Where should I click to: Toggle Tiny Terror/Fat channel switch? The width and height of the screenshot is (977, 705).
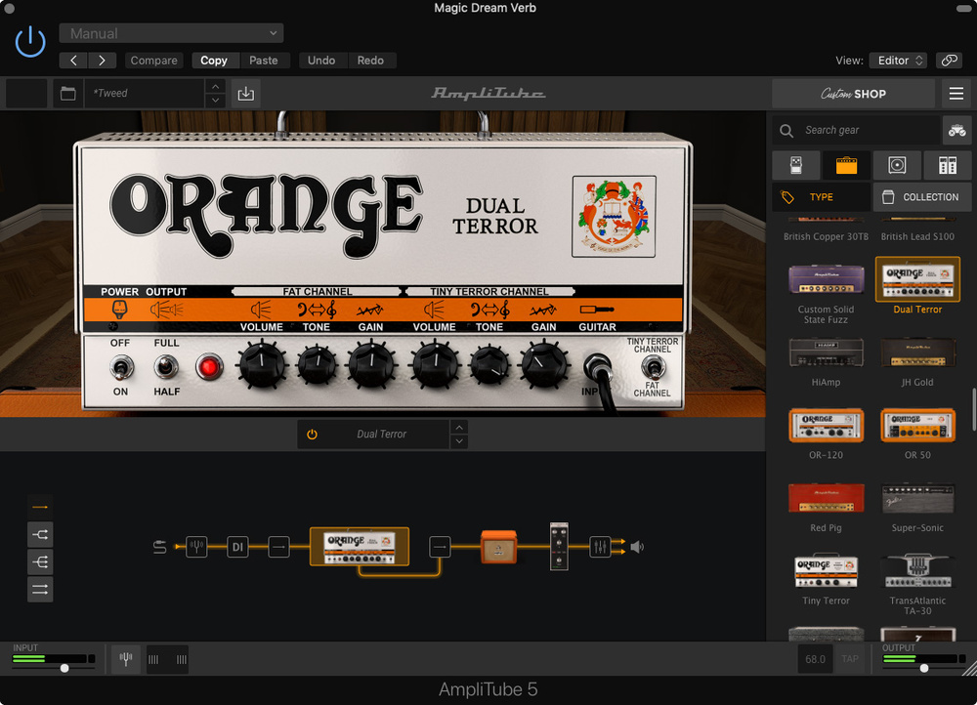(652, 367)
